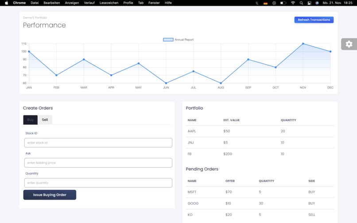
Task: Click the $200 estimated value cell
Action: [x=228, y=154]
